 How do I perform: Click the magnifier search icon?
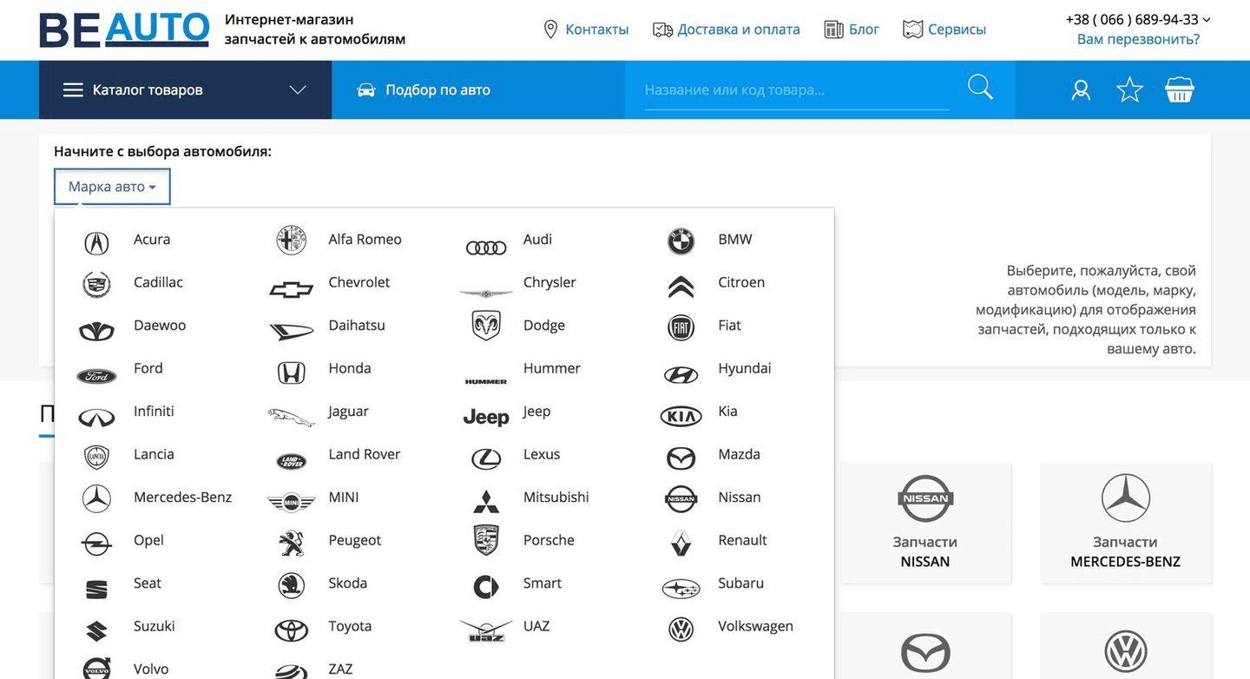point(980,88)
